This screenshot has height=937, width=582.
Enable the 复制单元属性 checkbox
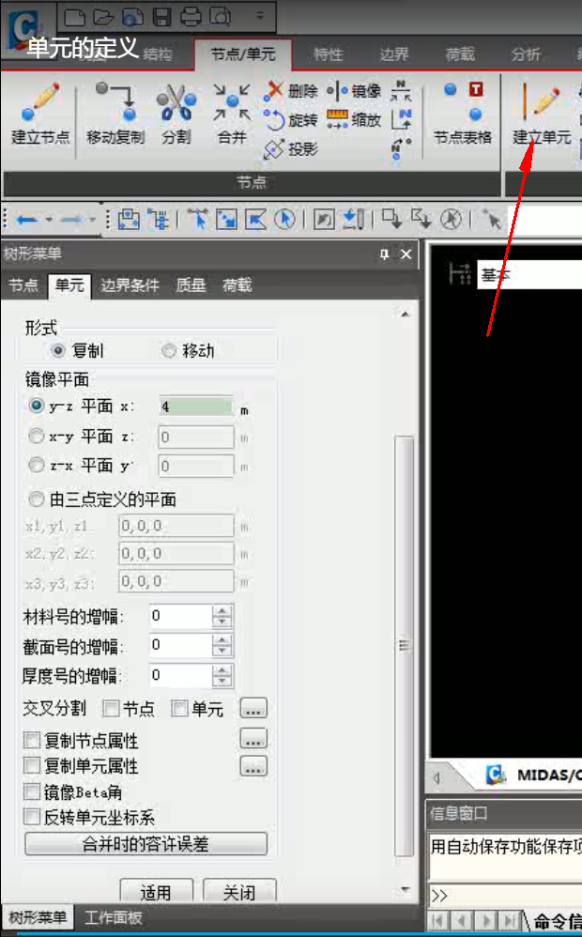coord(32,765)
